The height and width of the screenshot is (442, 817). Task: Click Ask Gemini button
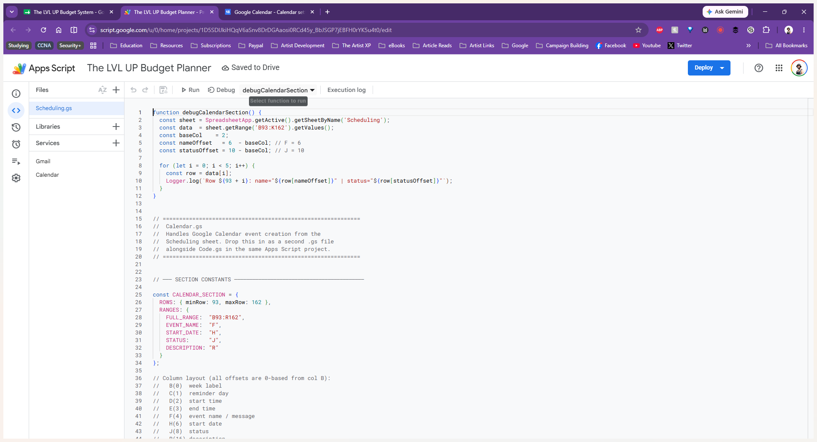click(x=725, y=12)
